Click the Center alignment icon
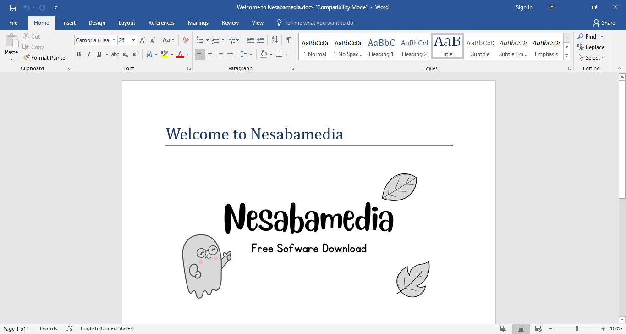The height and width of the screenshot is (334, 626). [x=210, y=54]
